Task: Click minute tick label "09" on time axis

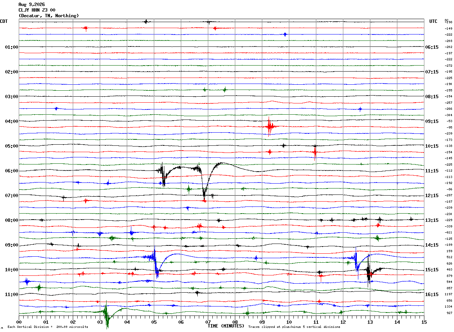Action: pos(262,322)
